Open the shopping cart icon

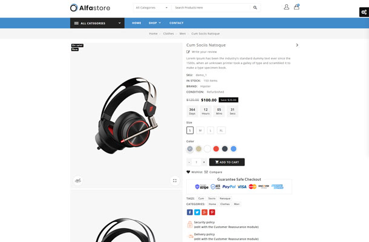click(x=296, y=7)
